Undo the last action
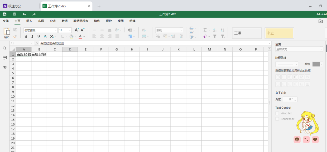Screen dimensions: 327x152 tap(24, 14)
